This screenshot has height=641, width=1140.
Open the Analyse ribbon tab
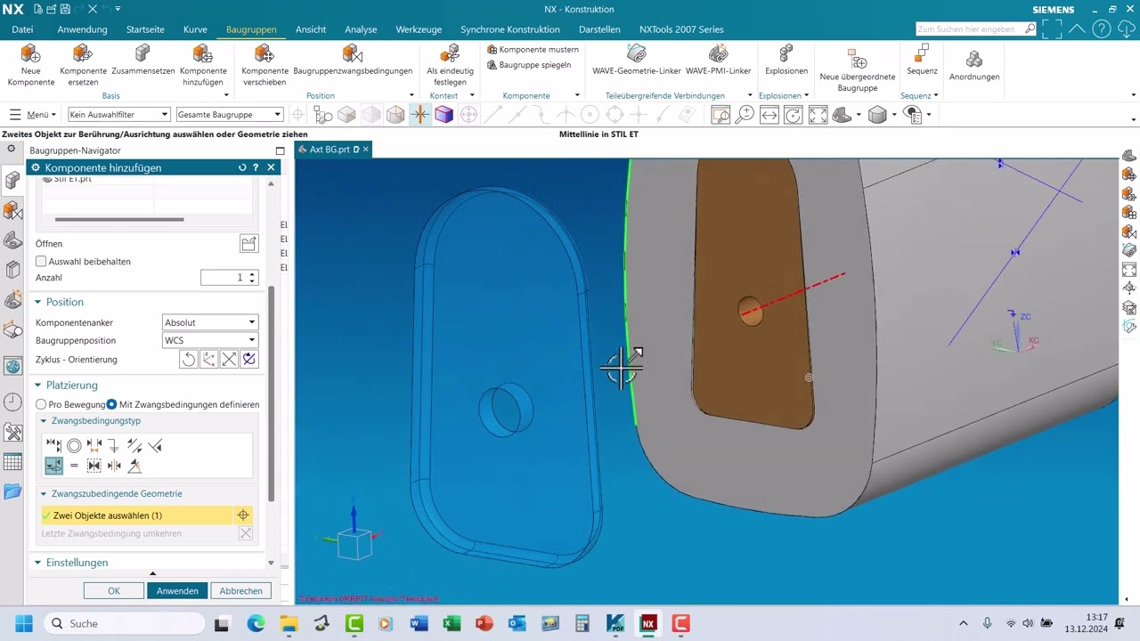(x=361, y=29)
